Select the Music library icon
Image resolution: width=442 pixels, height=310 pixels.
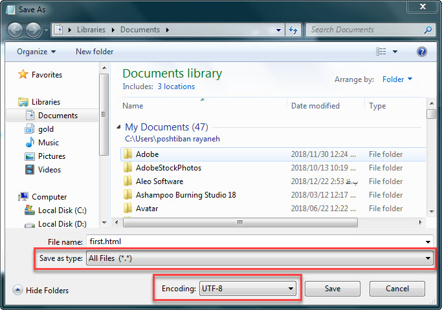tap(30, 143)
